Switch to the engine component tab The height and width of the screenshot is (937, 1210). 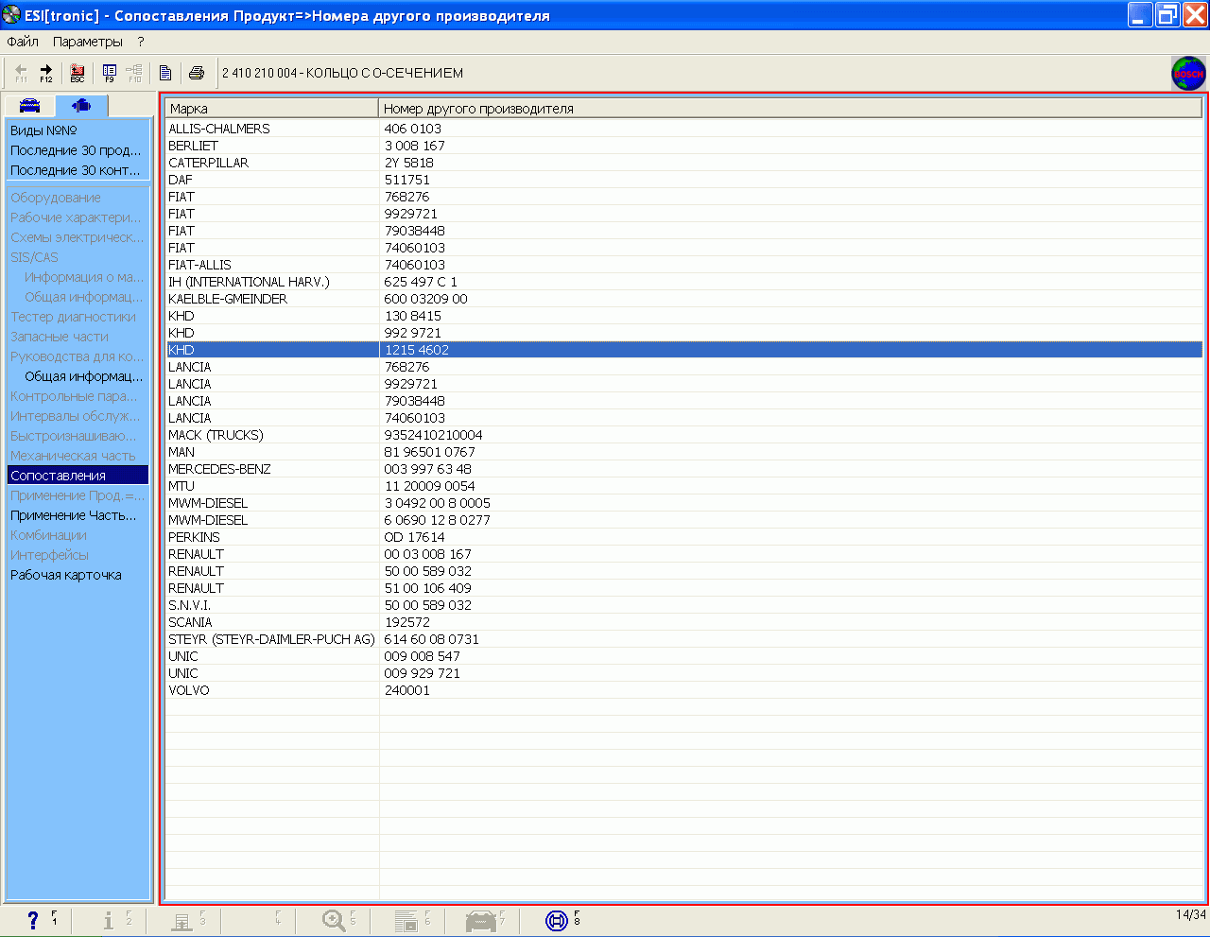point(81,105)
